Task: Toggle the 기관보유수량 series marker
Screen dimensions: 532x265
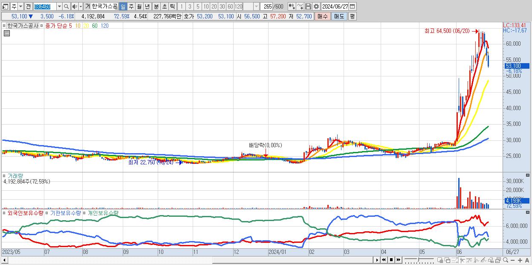Action: (47, 213)
